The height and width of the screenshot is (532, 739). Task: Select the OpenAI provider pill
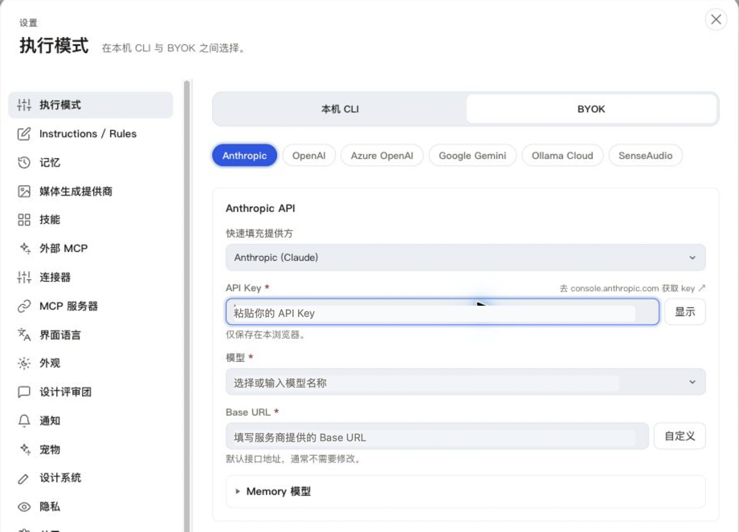pyautogui.click(x=308, y=156)
